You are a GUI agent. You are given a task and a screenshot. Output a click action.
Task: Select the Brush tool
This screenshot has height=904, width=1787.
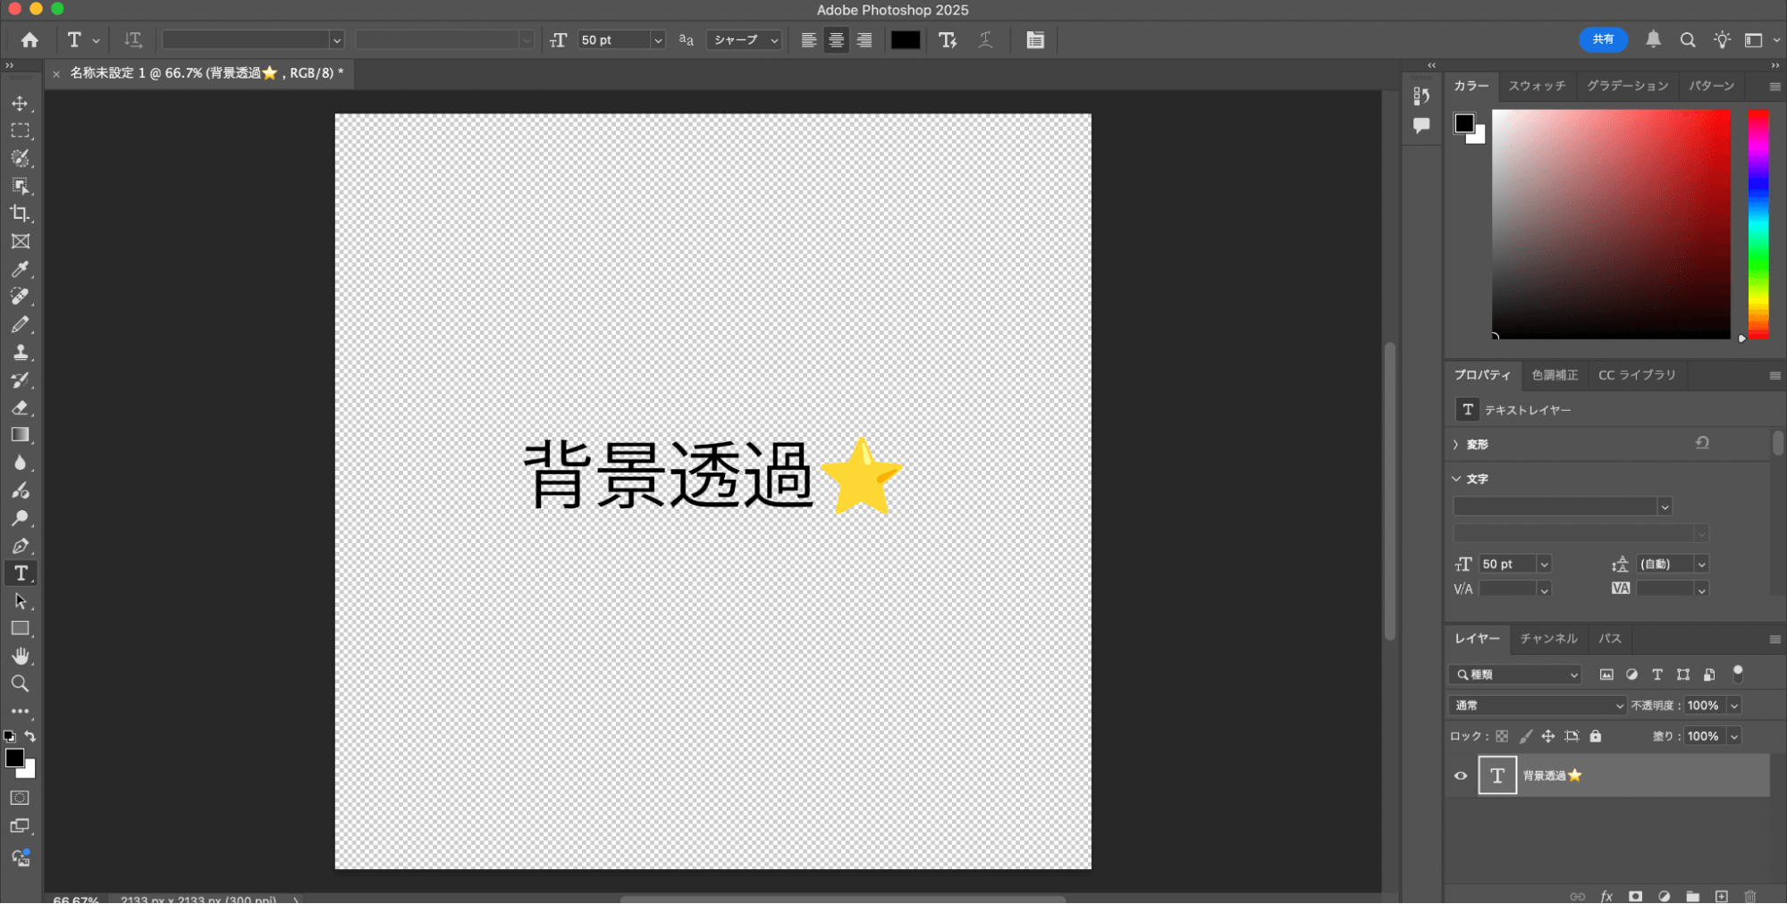[20, 324]
